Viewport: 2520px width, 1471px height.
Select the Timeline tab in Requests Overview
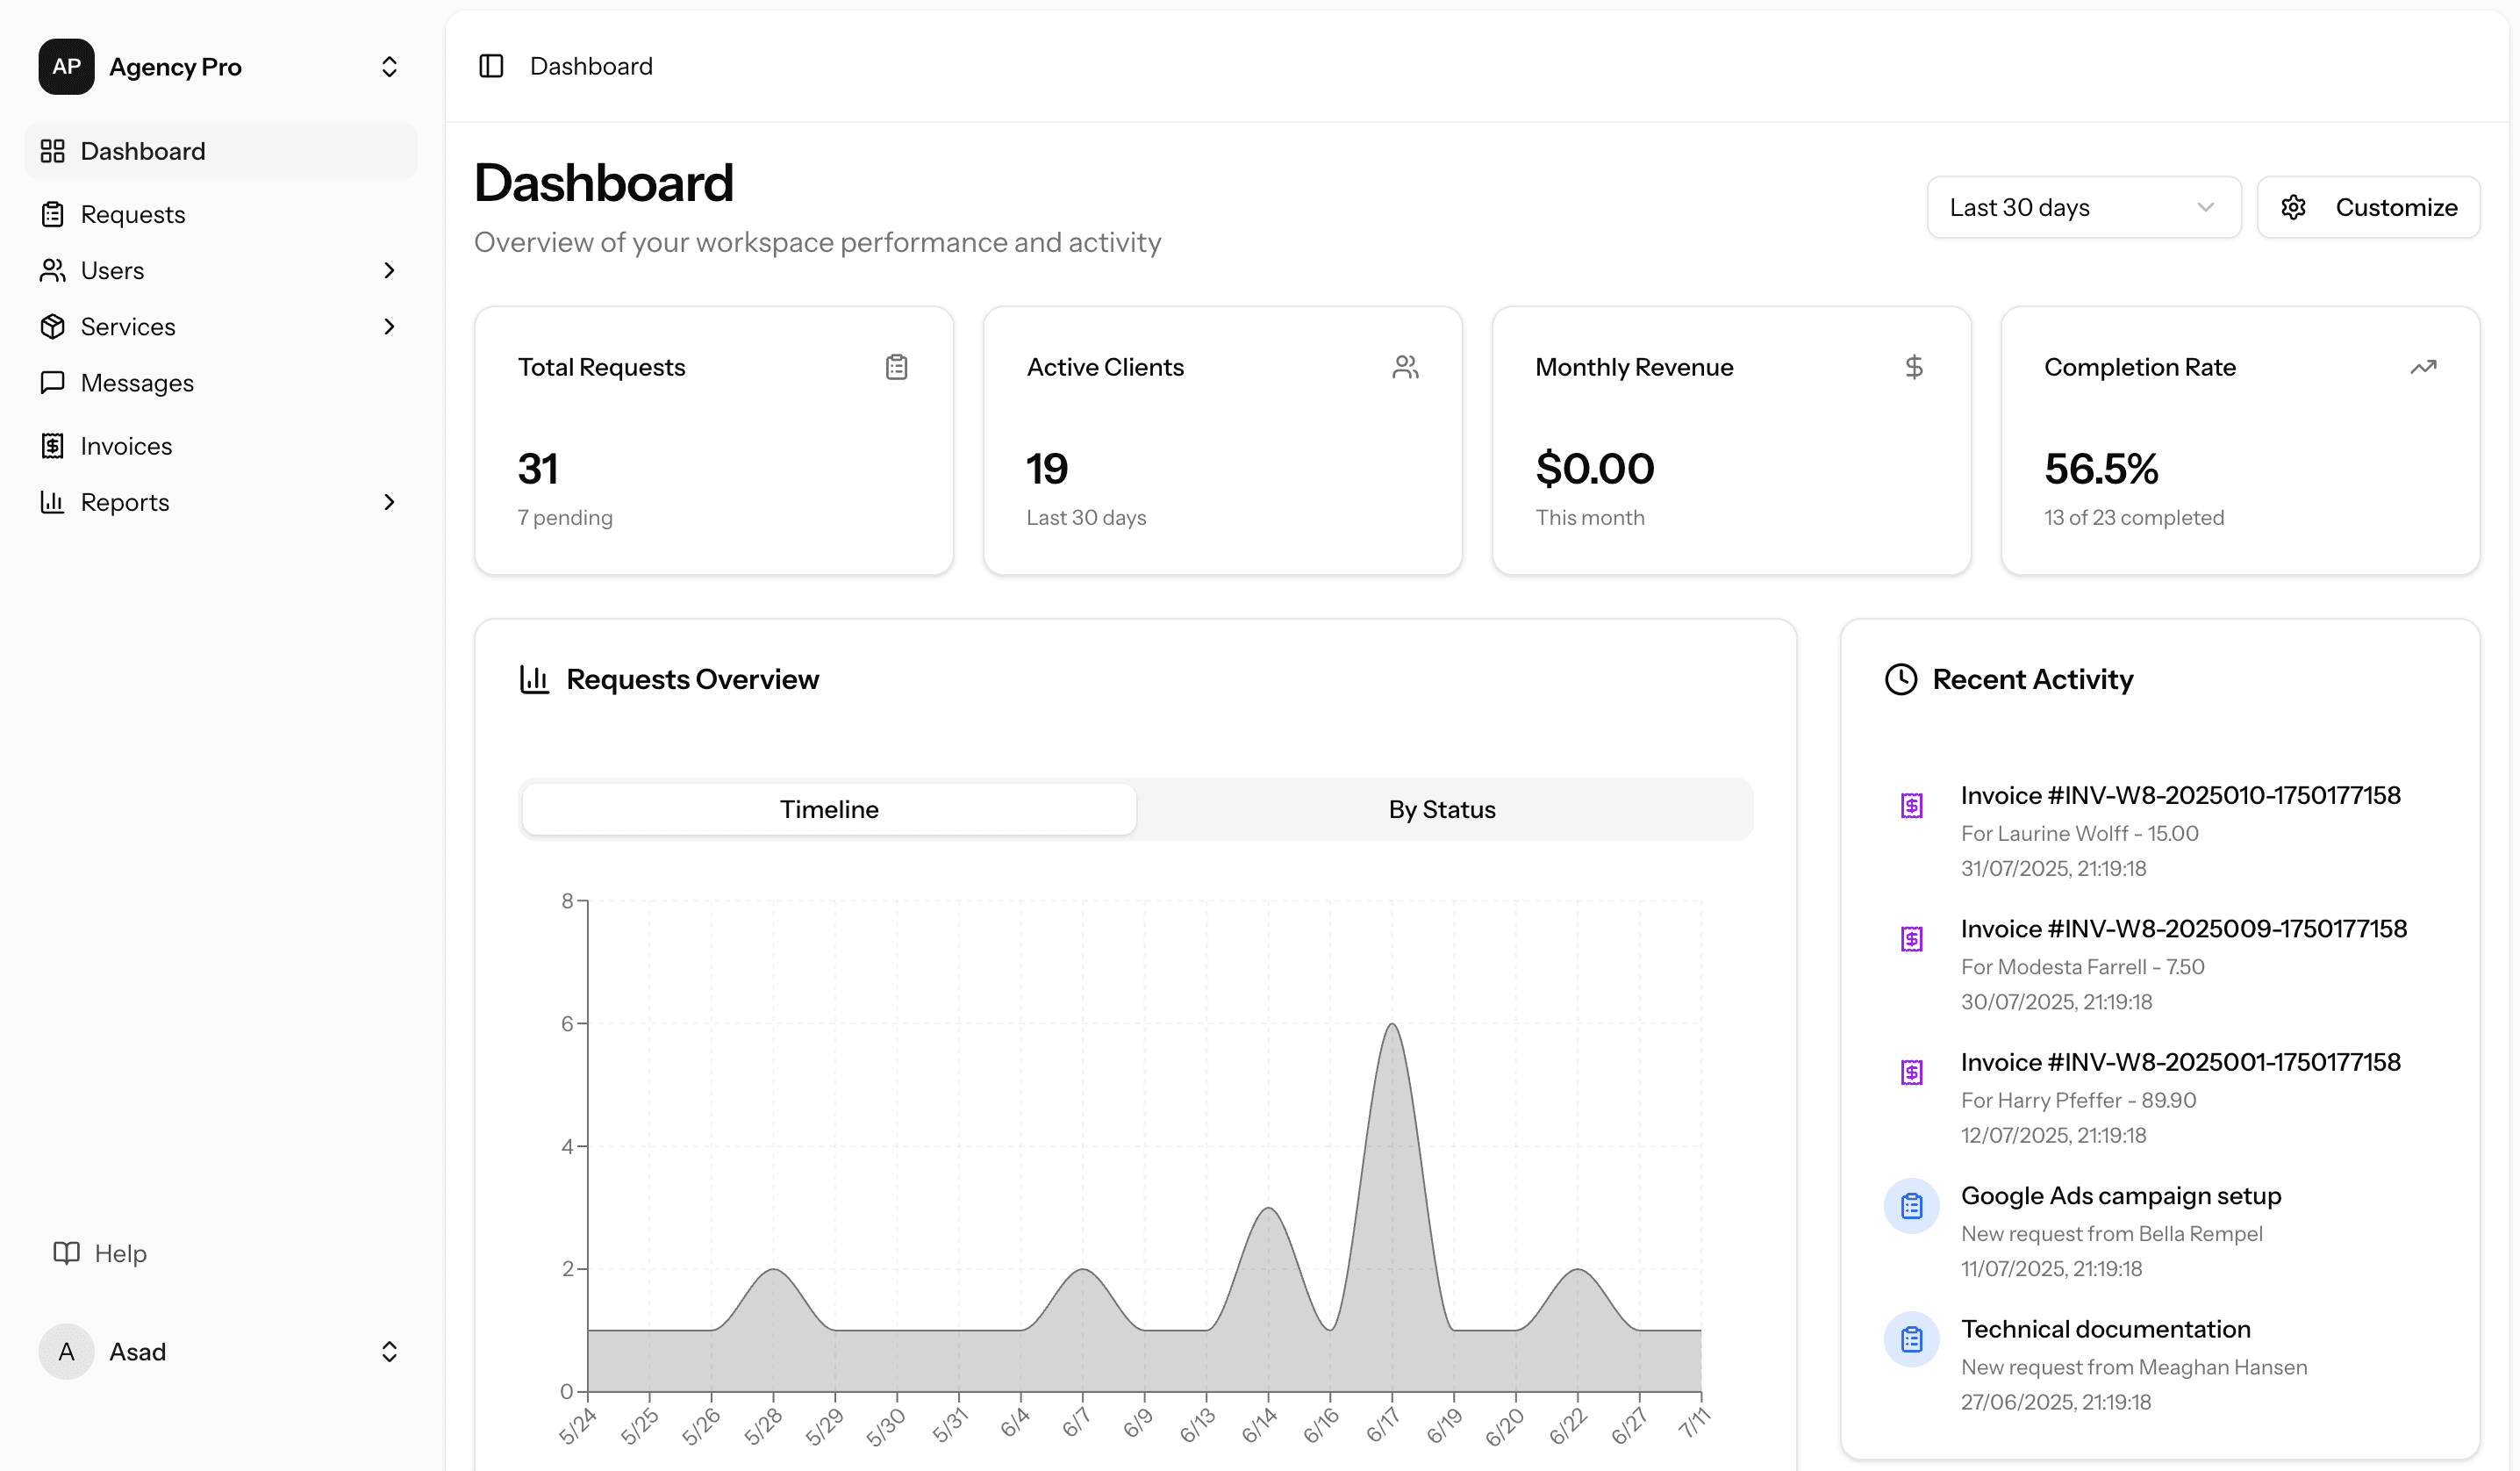click(x=828, y=808)
